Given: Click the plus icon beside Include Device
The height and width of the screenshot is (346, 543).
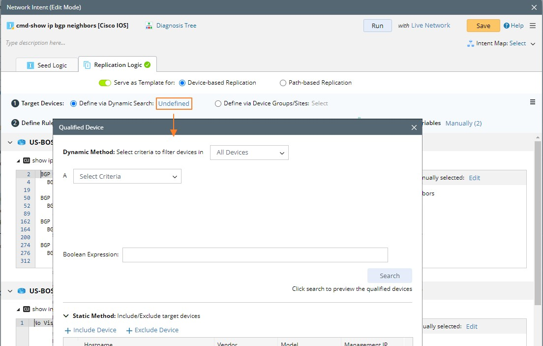Looking at the screenshot, I should coord(68,331).
